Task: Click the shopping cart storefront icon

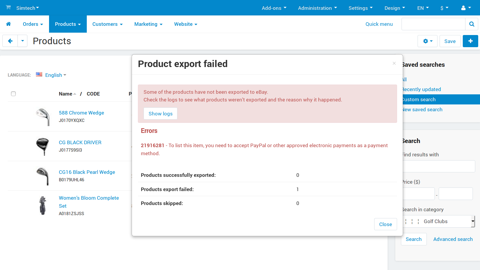Action: click(8, 7)
